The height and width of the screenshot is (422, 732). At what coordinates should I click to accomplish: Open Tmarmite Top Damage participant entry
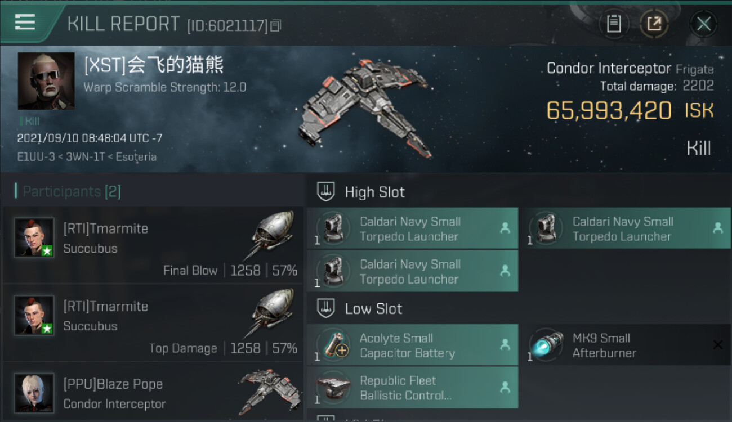point(153,324)
